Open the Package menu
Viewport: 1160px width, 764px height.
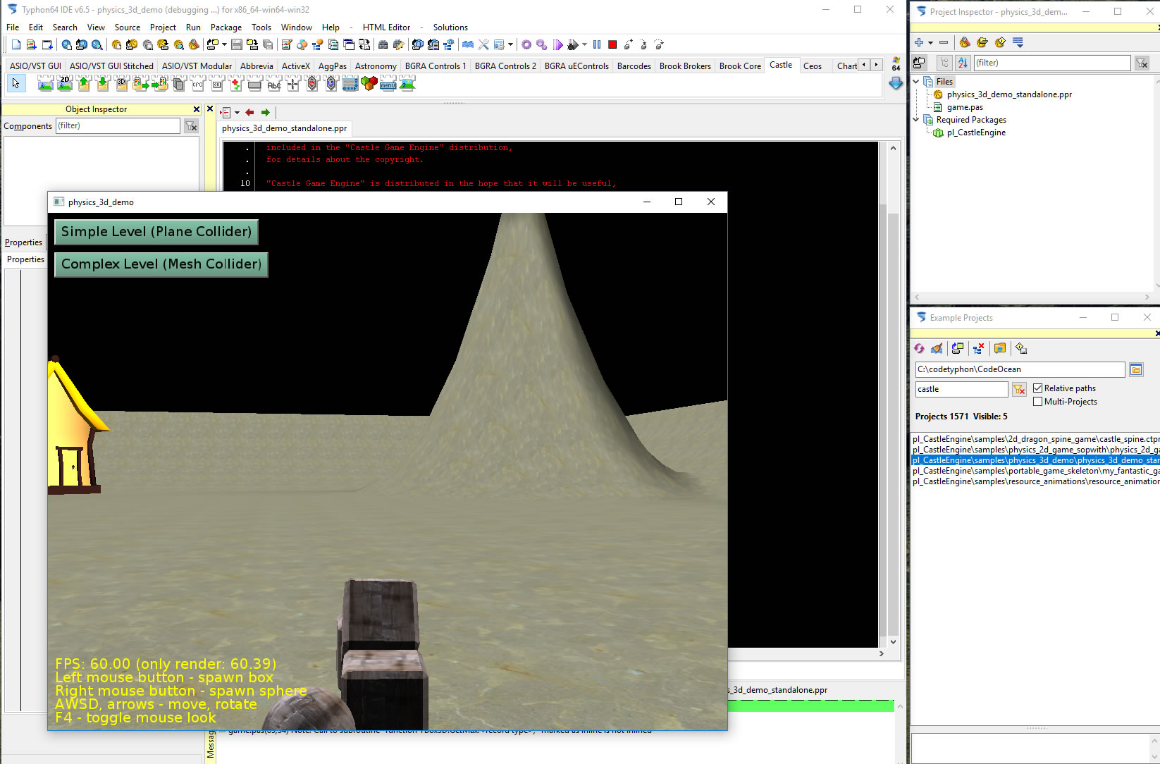226,27
